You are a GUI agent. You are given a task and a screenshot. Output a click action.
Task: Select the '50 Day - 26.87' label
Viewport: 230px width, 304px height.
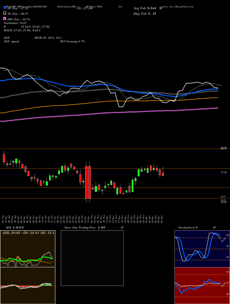18,14
